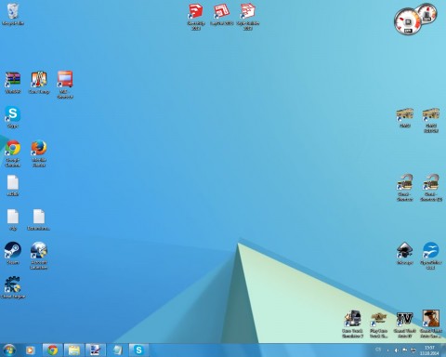Launch the Skype shortcut on the desktop

pyautogui.click(x=13, y=117)
